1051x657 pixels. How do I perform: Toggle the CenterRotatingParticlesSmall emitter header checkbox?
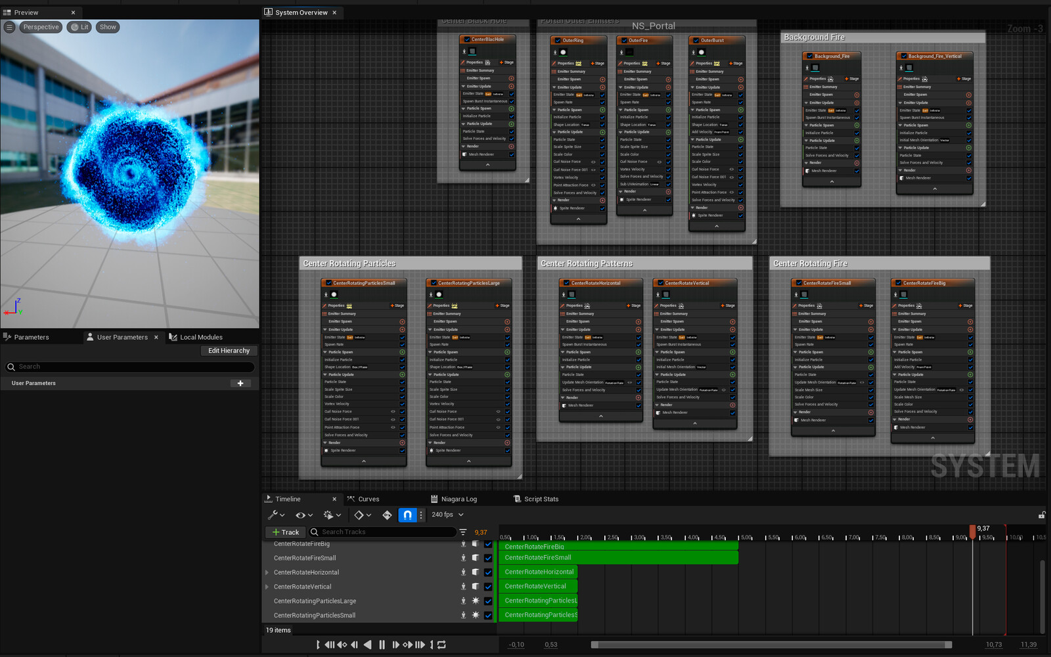pos(328,283)
